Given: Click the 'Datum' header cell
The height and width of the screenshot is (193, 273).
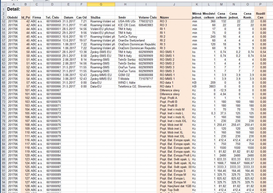Looking at the screenshot, I should click(x=69, y=17).
